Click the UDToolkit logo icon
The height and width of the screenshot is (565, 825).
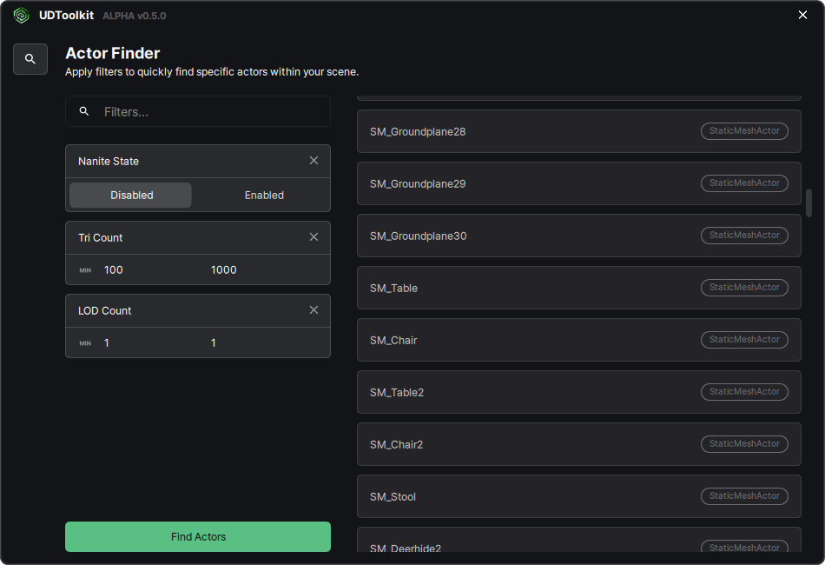pyautogui.click(x=21, y=16)
